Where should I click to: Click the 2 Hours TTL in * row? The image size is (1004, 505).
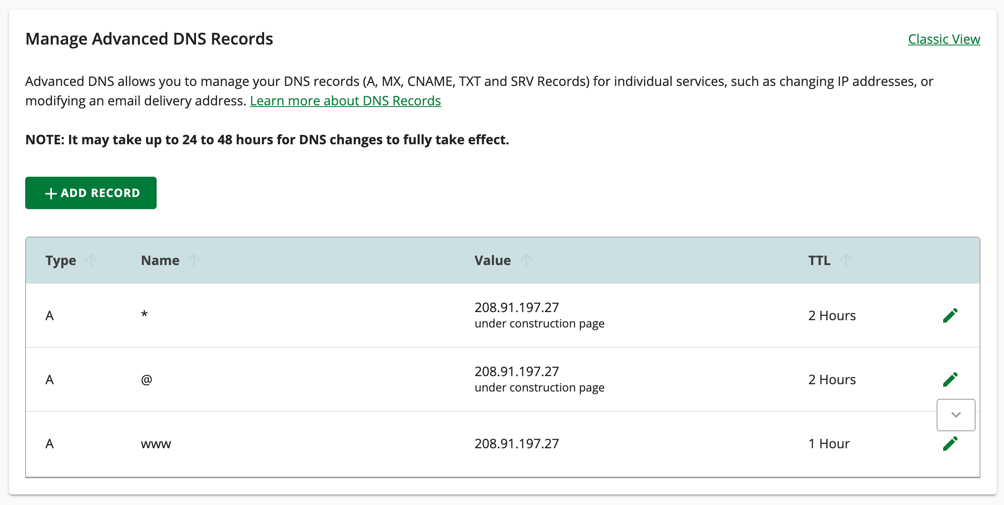coord(832,316)
